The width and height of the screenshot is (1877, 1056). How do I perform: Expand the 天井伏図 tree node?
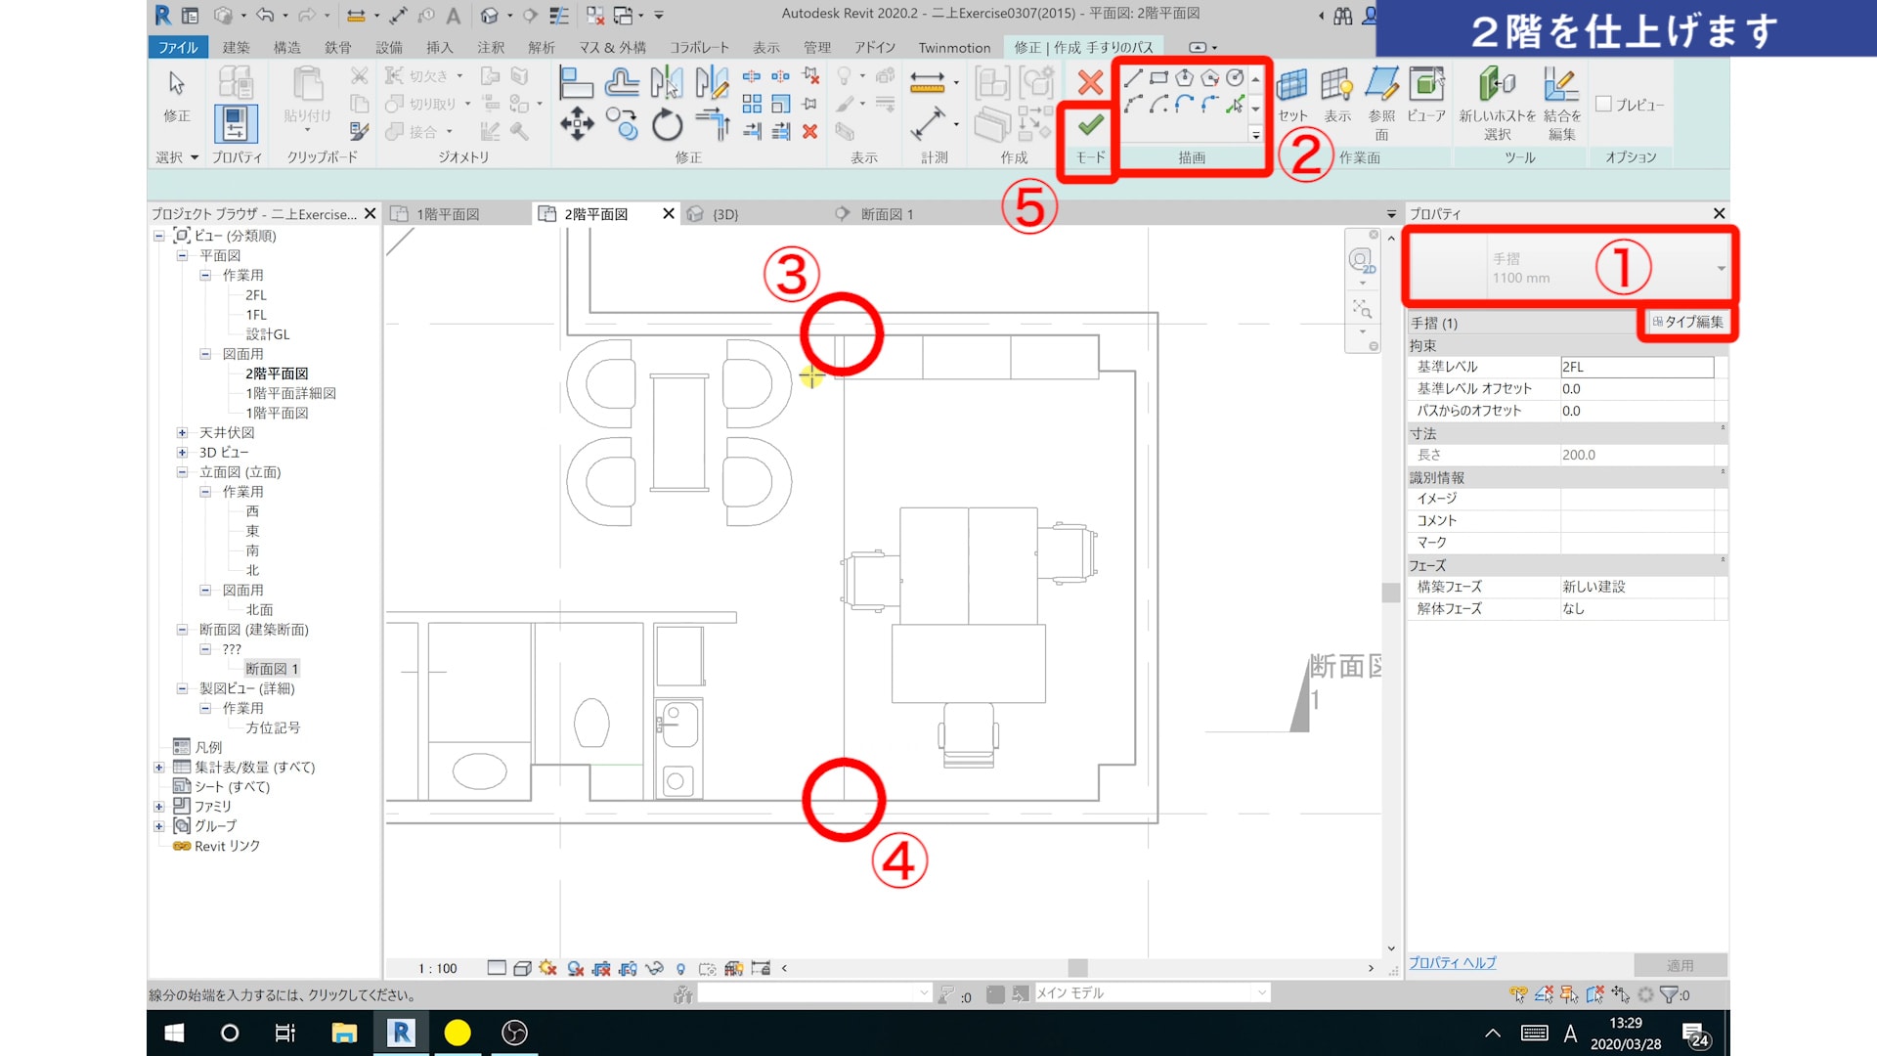point(182,432)
